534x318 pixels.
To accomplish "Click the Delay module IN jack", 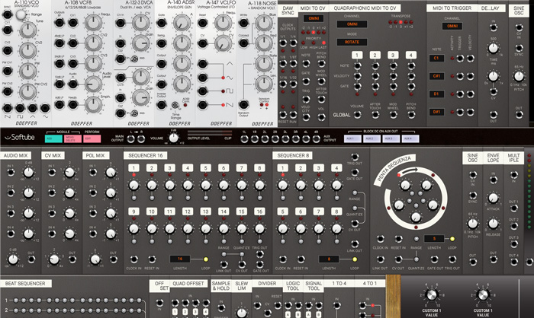I will tap(493, 28).
